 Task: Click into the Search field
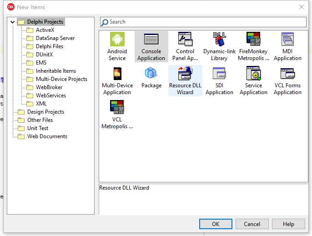tap(203, 22)
